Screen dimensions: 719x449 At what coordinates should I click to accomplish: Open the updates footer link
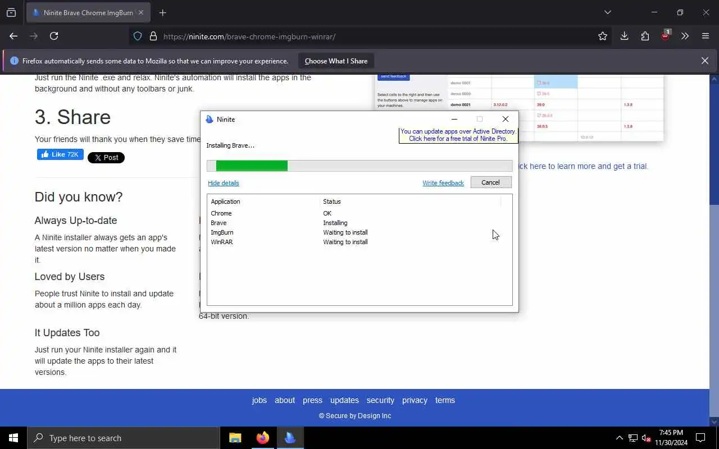pos(344,400)
